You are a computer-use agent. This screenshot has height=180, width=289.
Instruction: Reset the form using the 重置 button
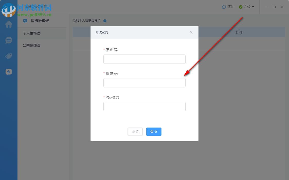(x=135, y=131)
